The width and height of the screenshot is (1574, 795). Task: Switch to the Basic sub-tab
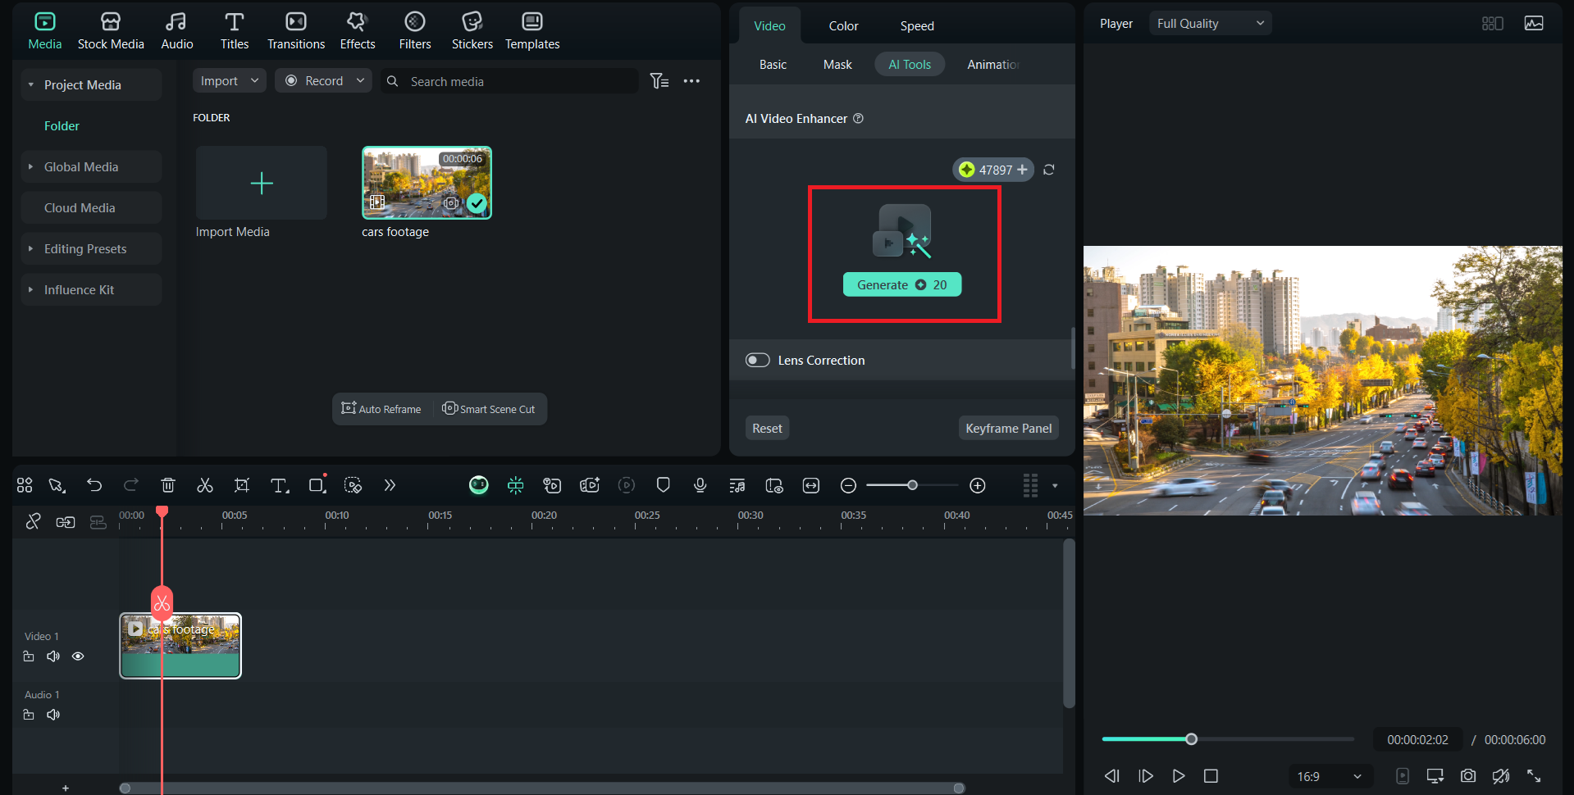pyautogui.click(x=773, y=64)
